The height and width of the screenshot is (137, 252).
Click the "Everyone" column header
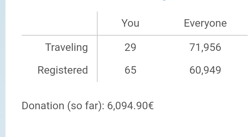[x=205, y=23]
